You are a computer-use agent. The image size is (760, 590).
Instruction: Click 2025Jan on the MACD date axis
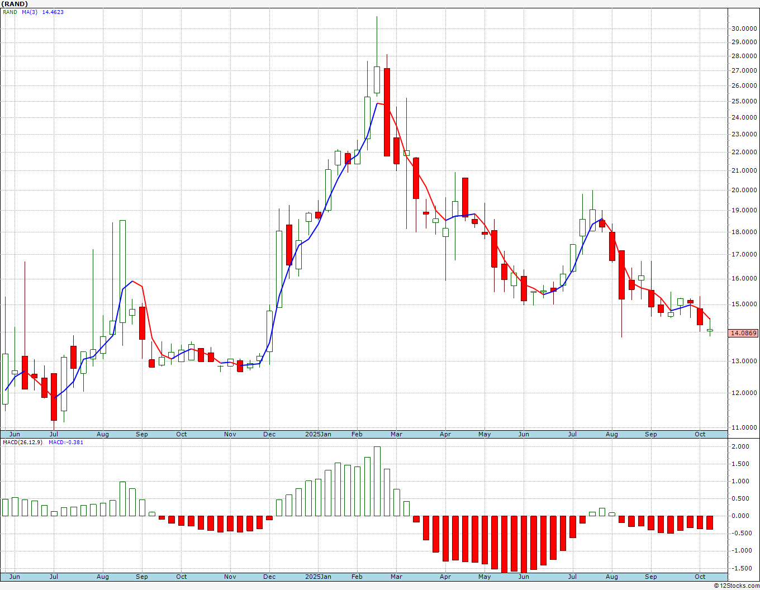click(x=318, y=577)
